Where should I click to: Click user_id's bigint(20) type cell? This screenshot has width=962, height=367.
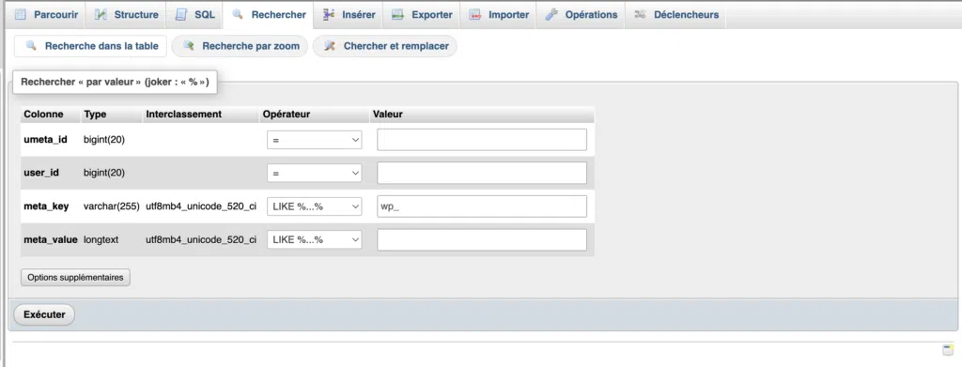pyautogui.click(x=103, y=173)
